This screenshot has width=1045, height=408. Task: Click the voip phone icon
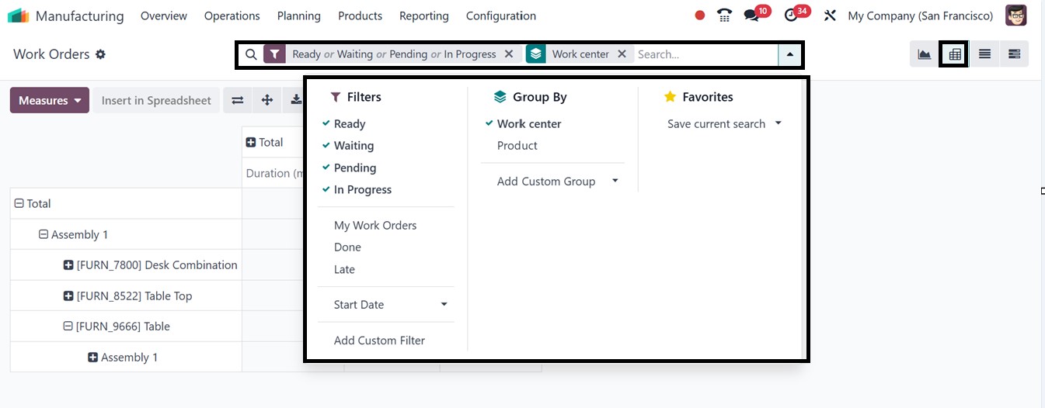(x=724, y=16)
